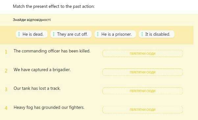Click sentence 'Our tank has lost a track.'
This screenshot has height=120, width=198.
click(x=37, y=89)
